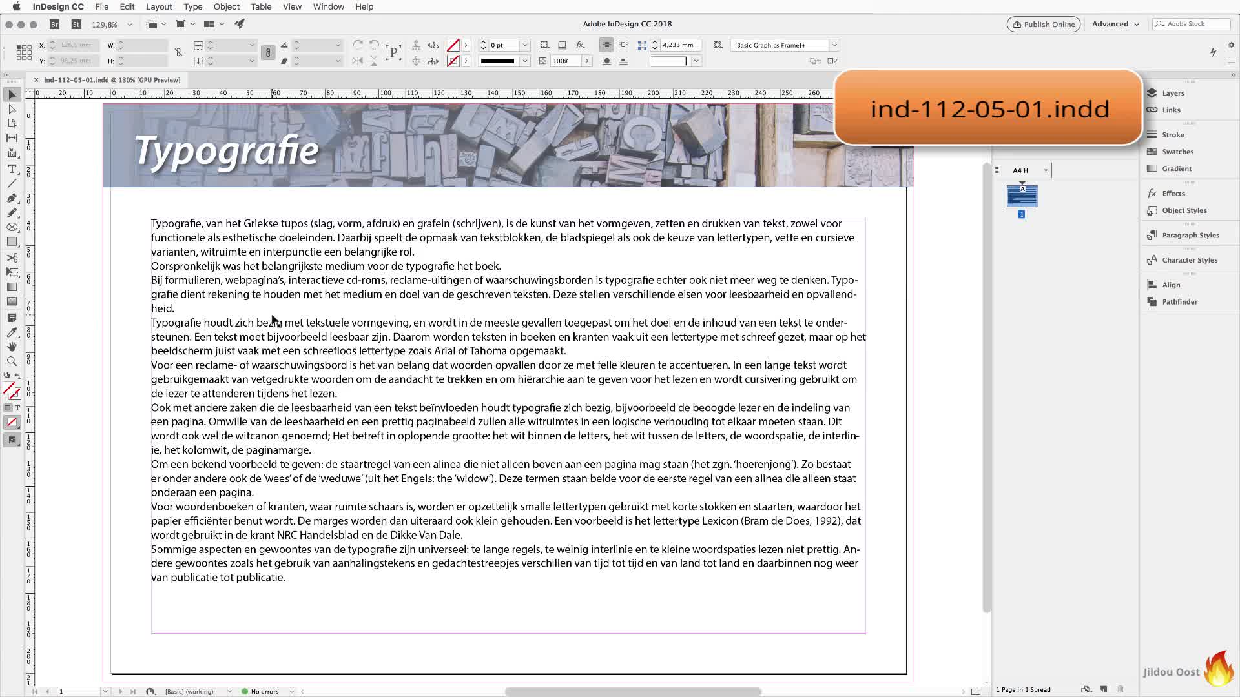Open the Paragraph Styles panel
This screenshot has width=1240, height=697.
click(1190, 235)
